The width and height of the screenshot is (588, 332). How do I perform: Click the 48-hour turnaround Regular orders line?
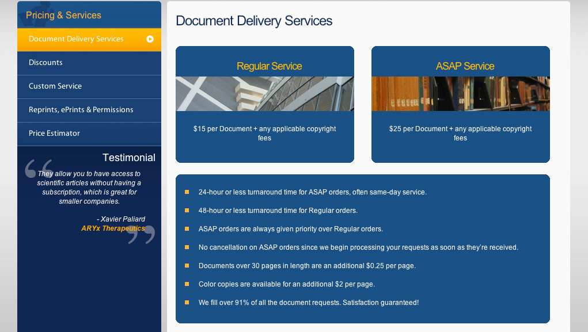(278, 210)
